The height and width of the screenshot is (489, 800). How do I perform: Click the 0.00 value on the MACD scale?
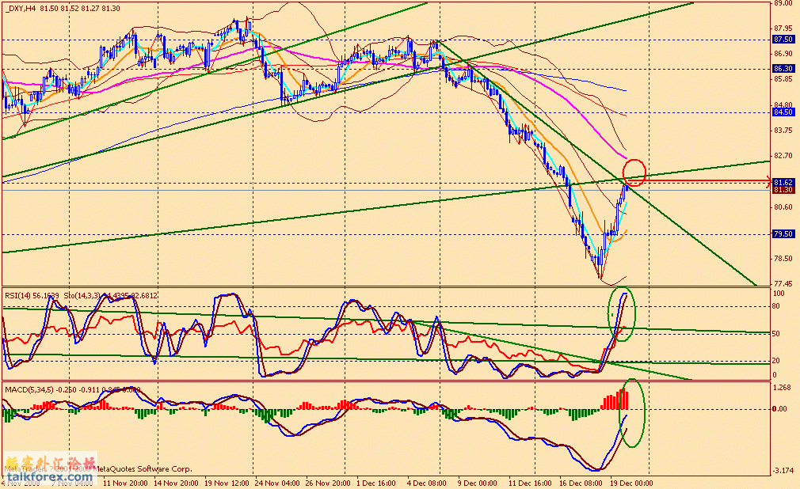[x=779, y=409]
